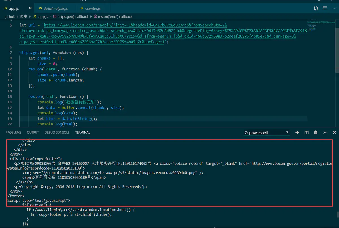
Task: Create a new terminal with plus icon
Action: click(297, 133)
